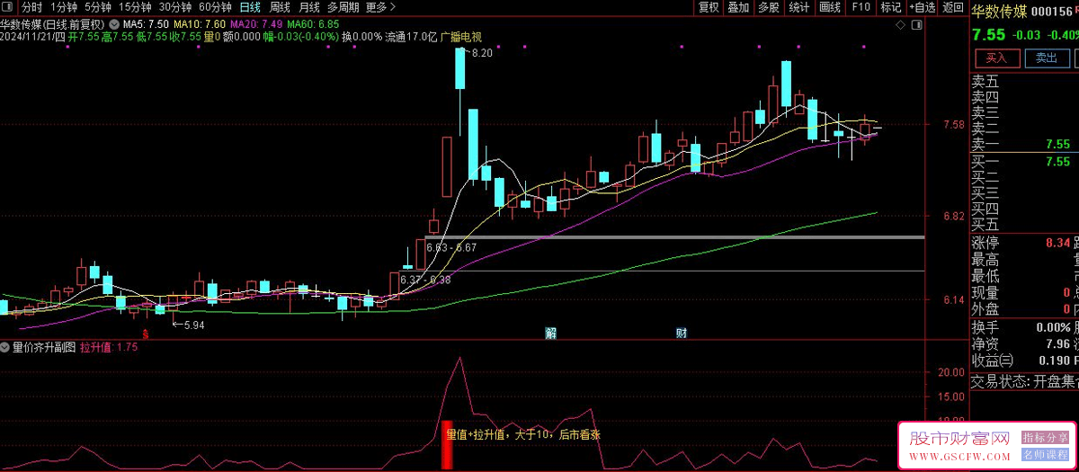Click the 卖一 7.55 ask row
The height and width of the screenshot is (472, 1079).
tap(1024, 144)
